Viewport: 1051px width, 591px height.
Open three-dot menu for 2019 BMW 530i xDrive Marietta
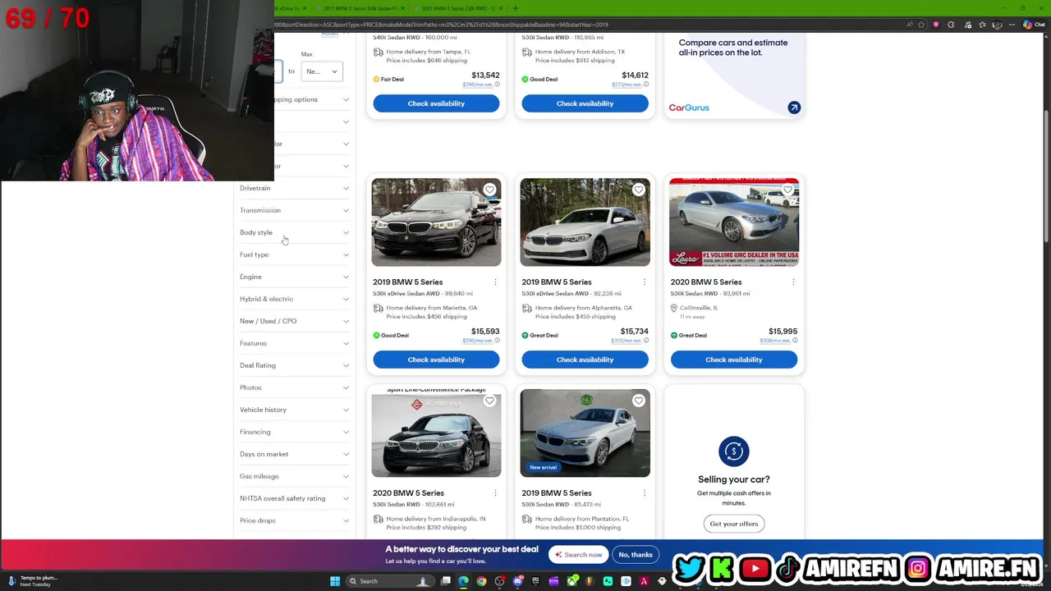coord(495,282)
